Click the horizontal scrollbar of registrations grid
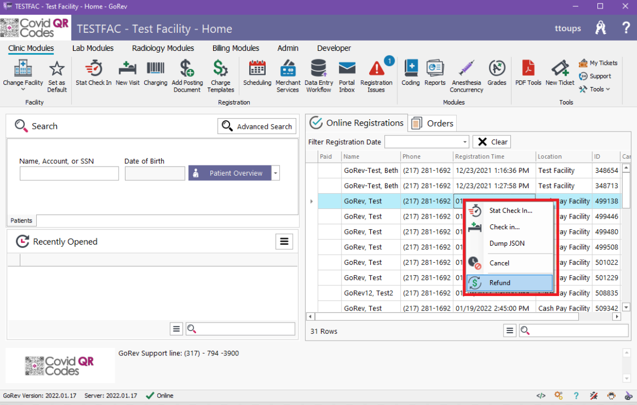The height and width of the screenshot is (405, 637). click(x=445, y=317)
